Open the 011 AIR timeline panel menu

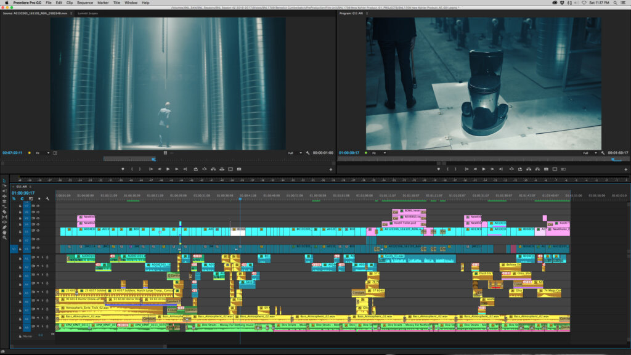[x=30, y=187]
